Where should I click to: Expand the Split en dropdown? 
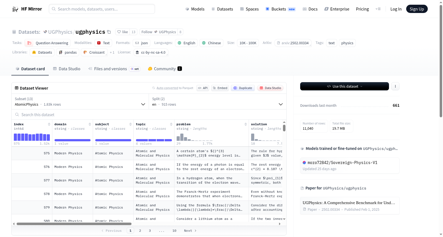point(218,102)
